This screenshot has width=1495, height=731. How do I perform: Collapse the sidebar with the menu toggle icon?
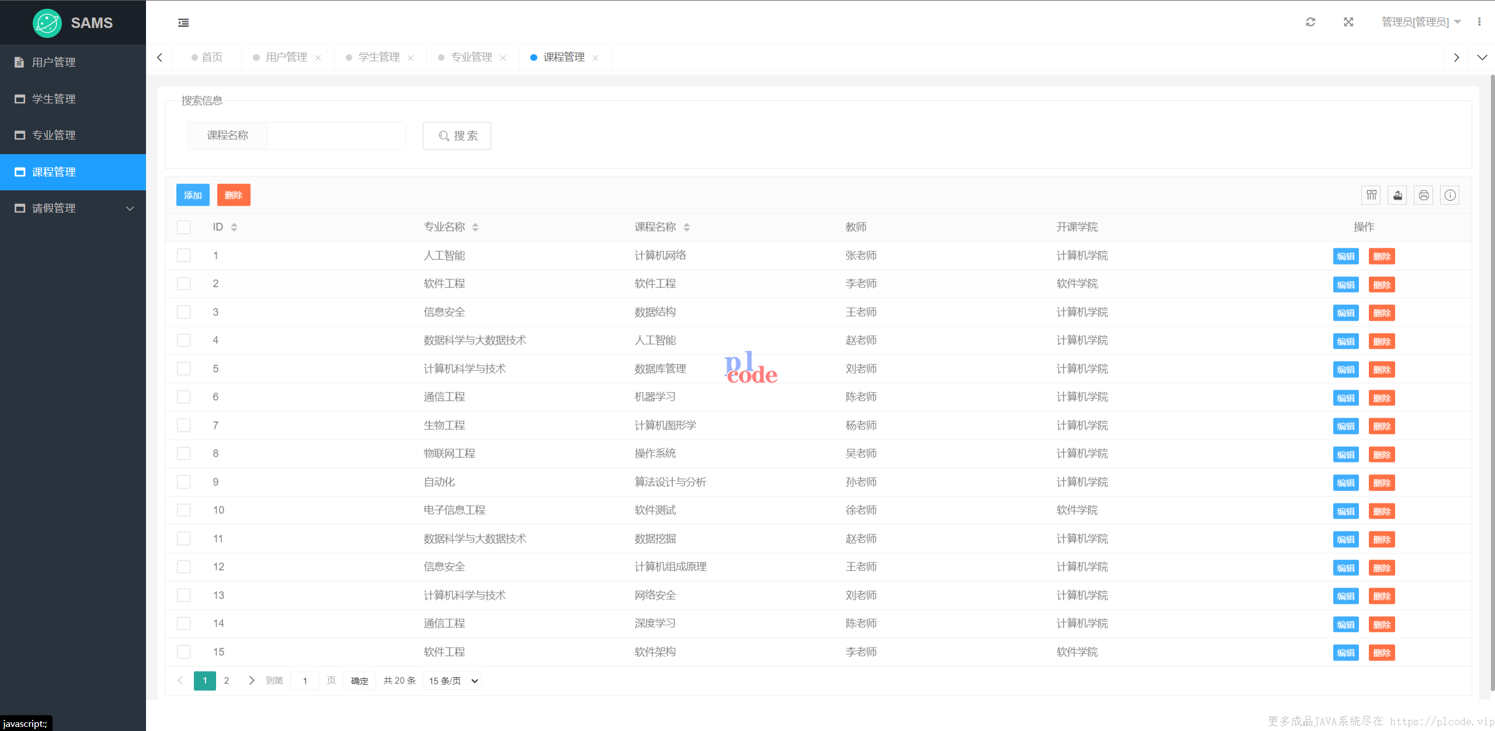point(183,23)
